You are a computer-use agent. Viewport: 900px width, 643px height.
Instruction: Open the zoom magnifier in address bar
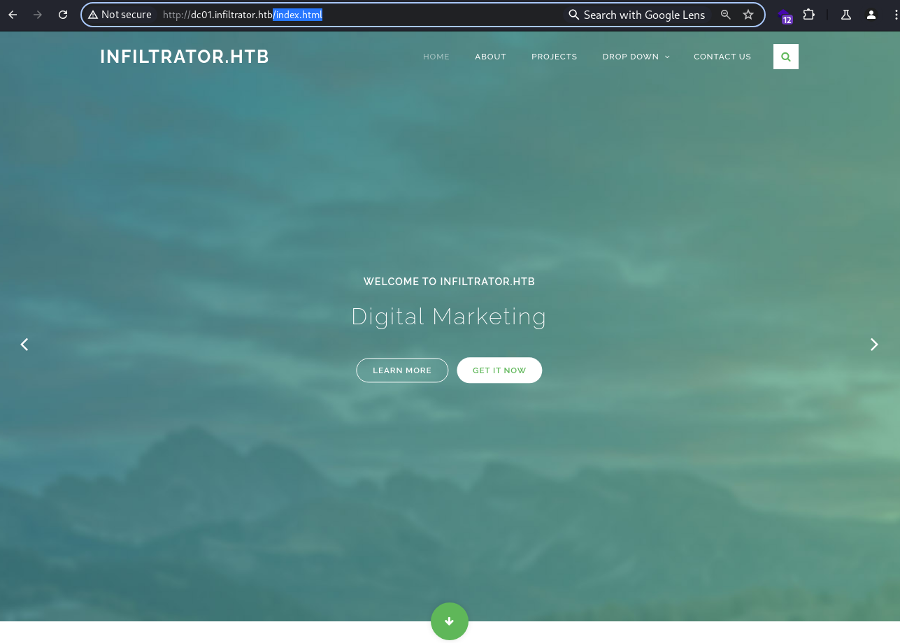point(726,15)
